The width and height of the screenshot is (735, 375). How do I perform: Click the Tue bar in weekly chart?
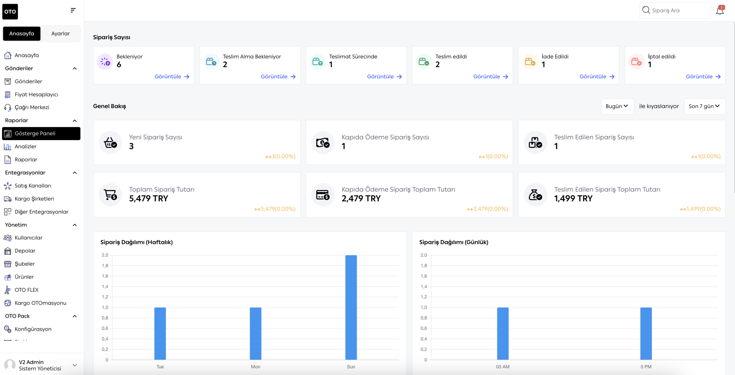tap(160, 333)
